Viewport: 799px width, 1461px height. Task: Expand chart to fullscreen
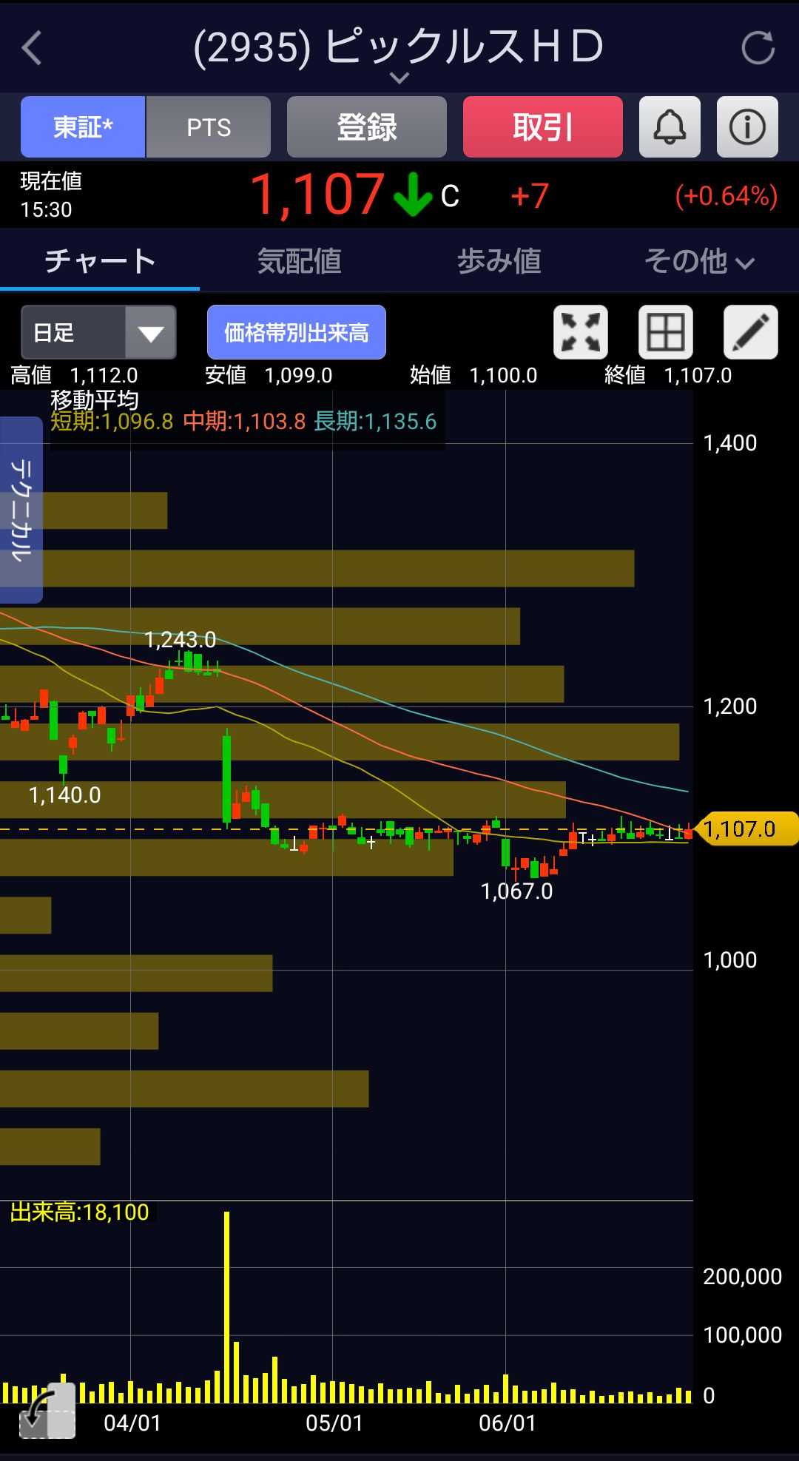coord(581,332)
